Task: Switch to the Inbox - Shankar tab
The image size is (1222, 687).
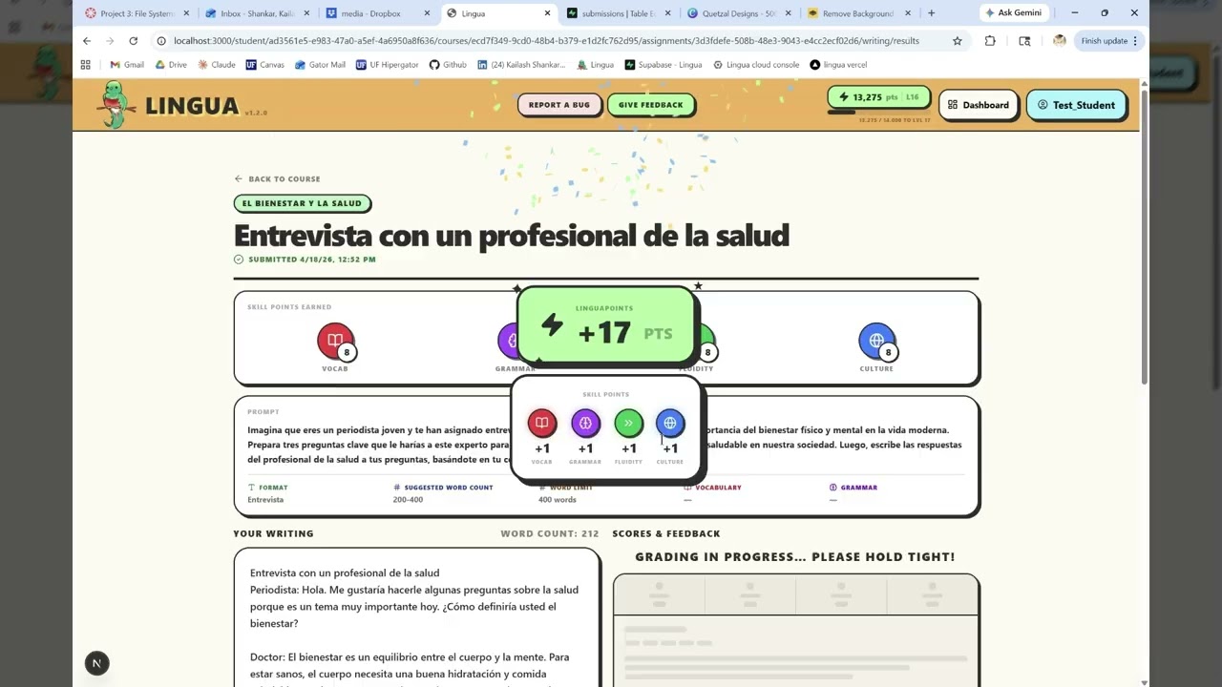Action: [x=258, y=13]
